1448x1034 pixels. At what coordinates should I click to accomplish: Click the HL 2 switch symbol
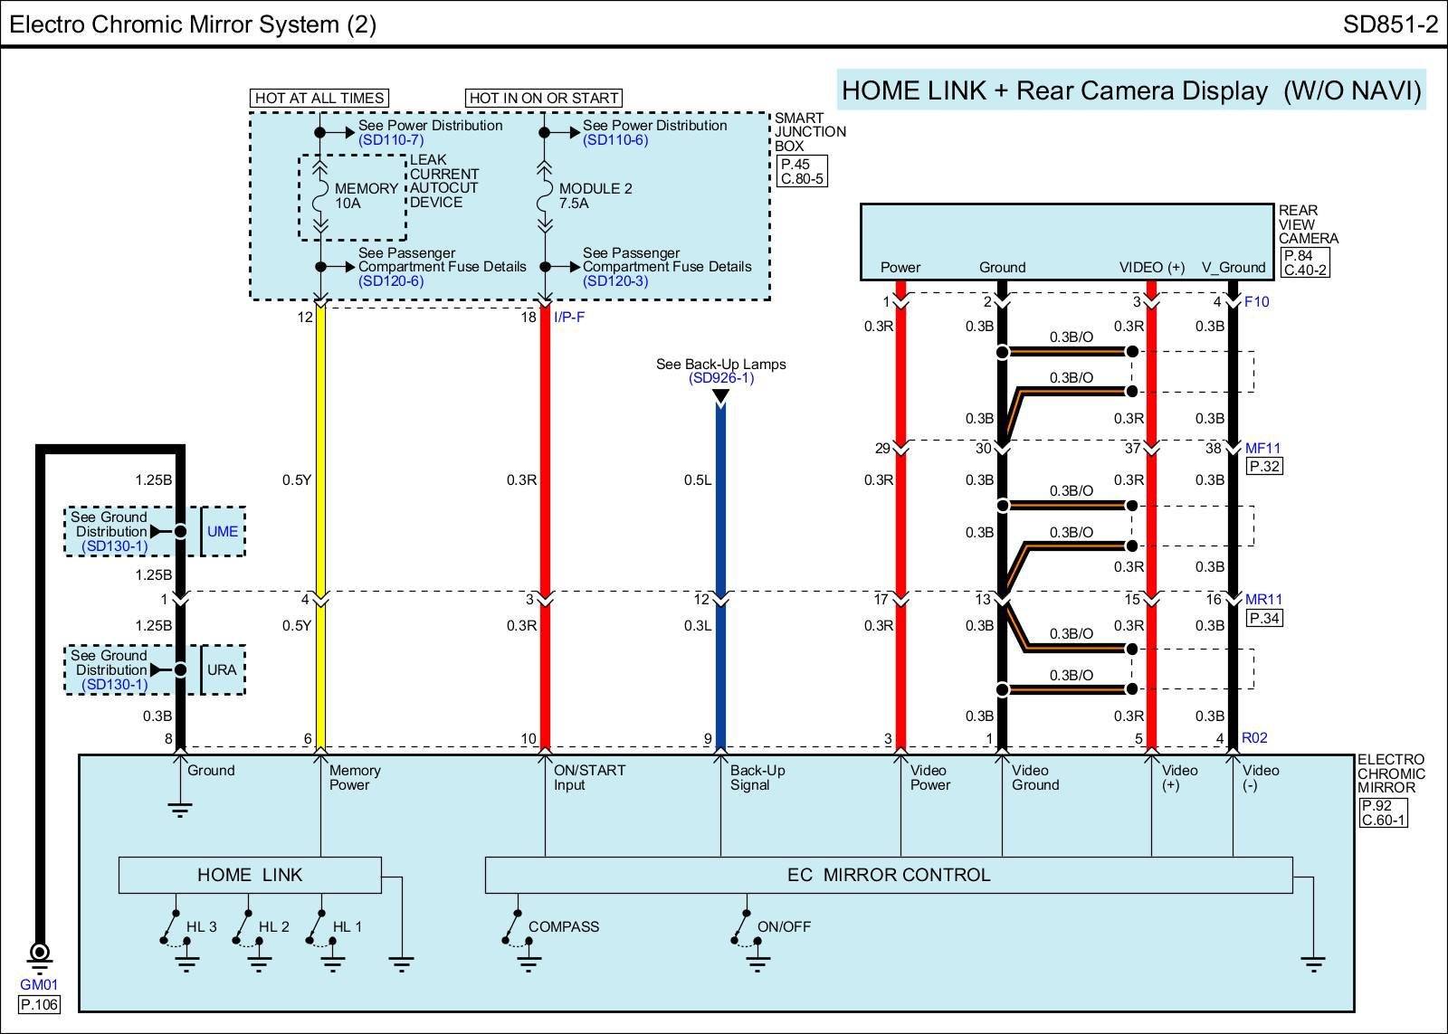pos(243,927)
